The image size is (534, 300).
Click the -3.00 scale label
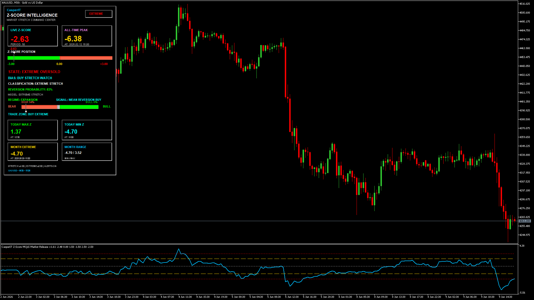coord(11,64)
